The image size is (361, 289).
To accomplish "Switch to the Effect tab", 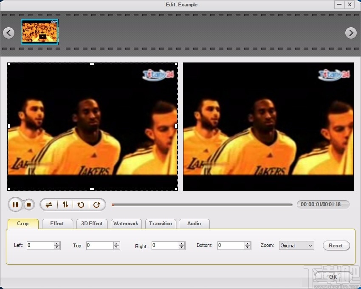I will (x=57, y=224).
